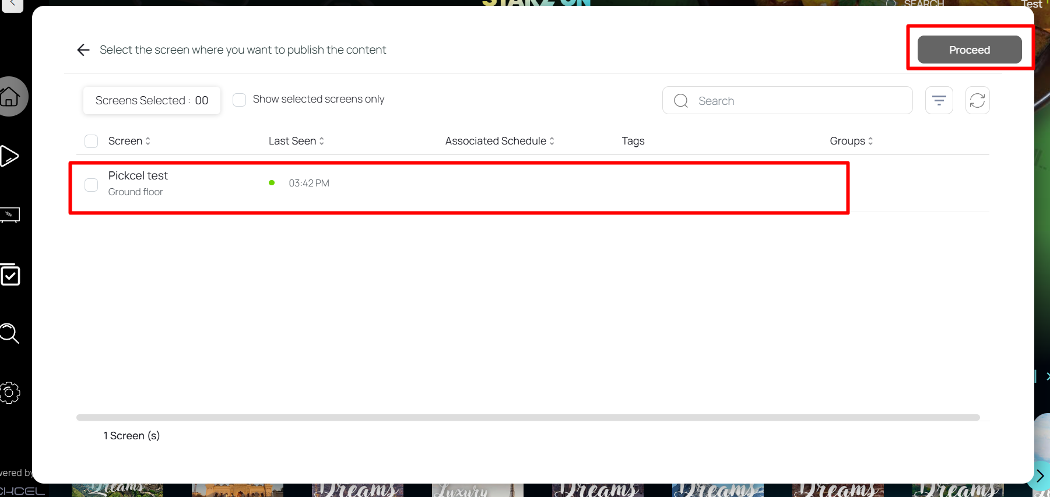
Task: Enable Show selected screens only
Action: point(239,100)
